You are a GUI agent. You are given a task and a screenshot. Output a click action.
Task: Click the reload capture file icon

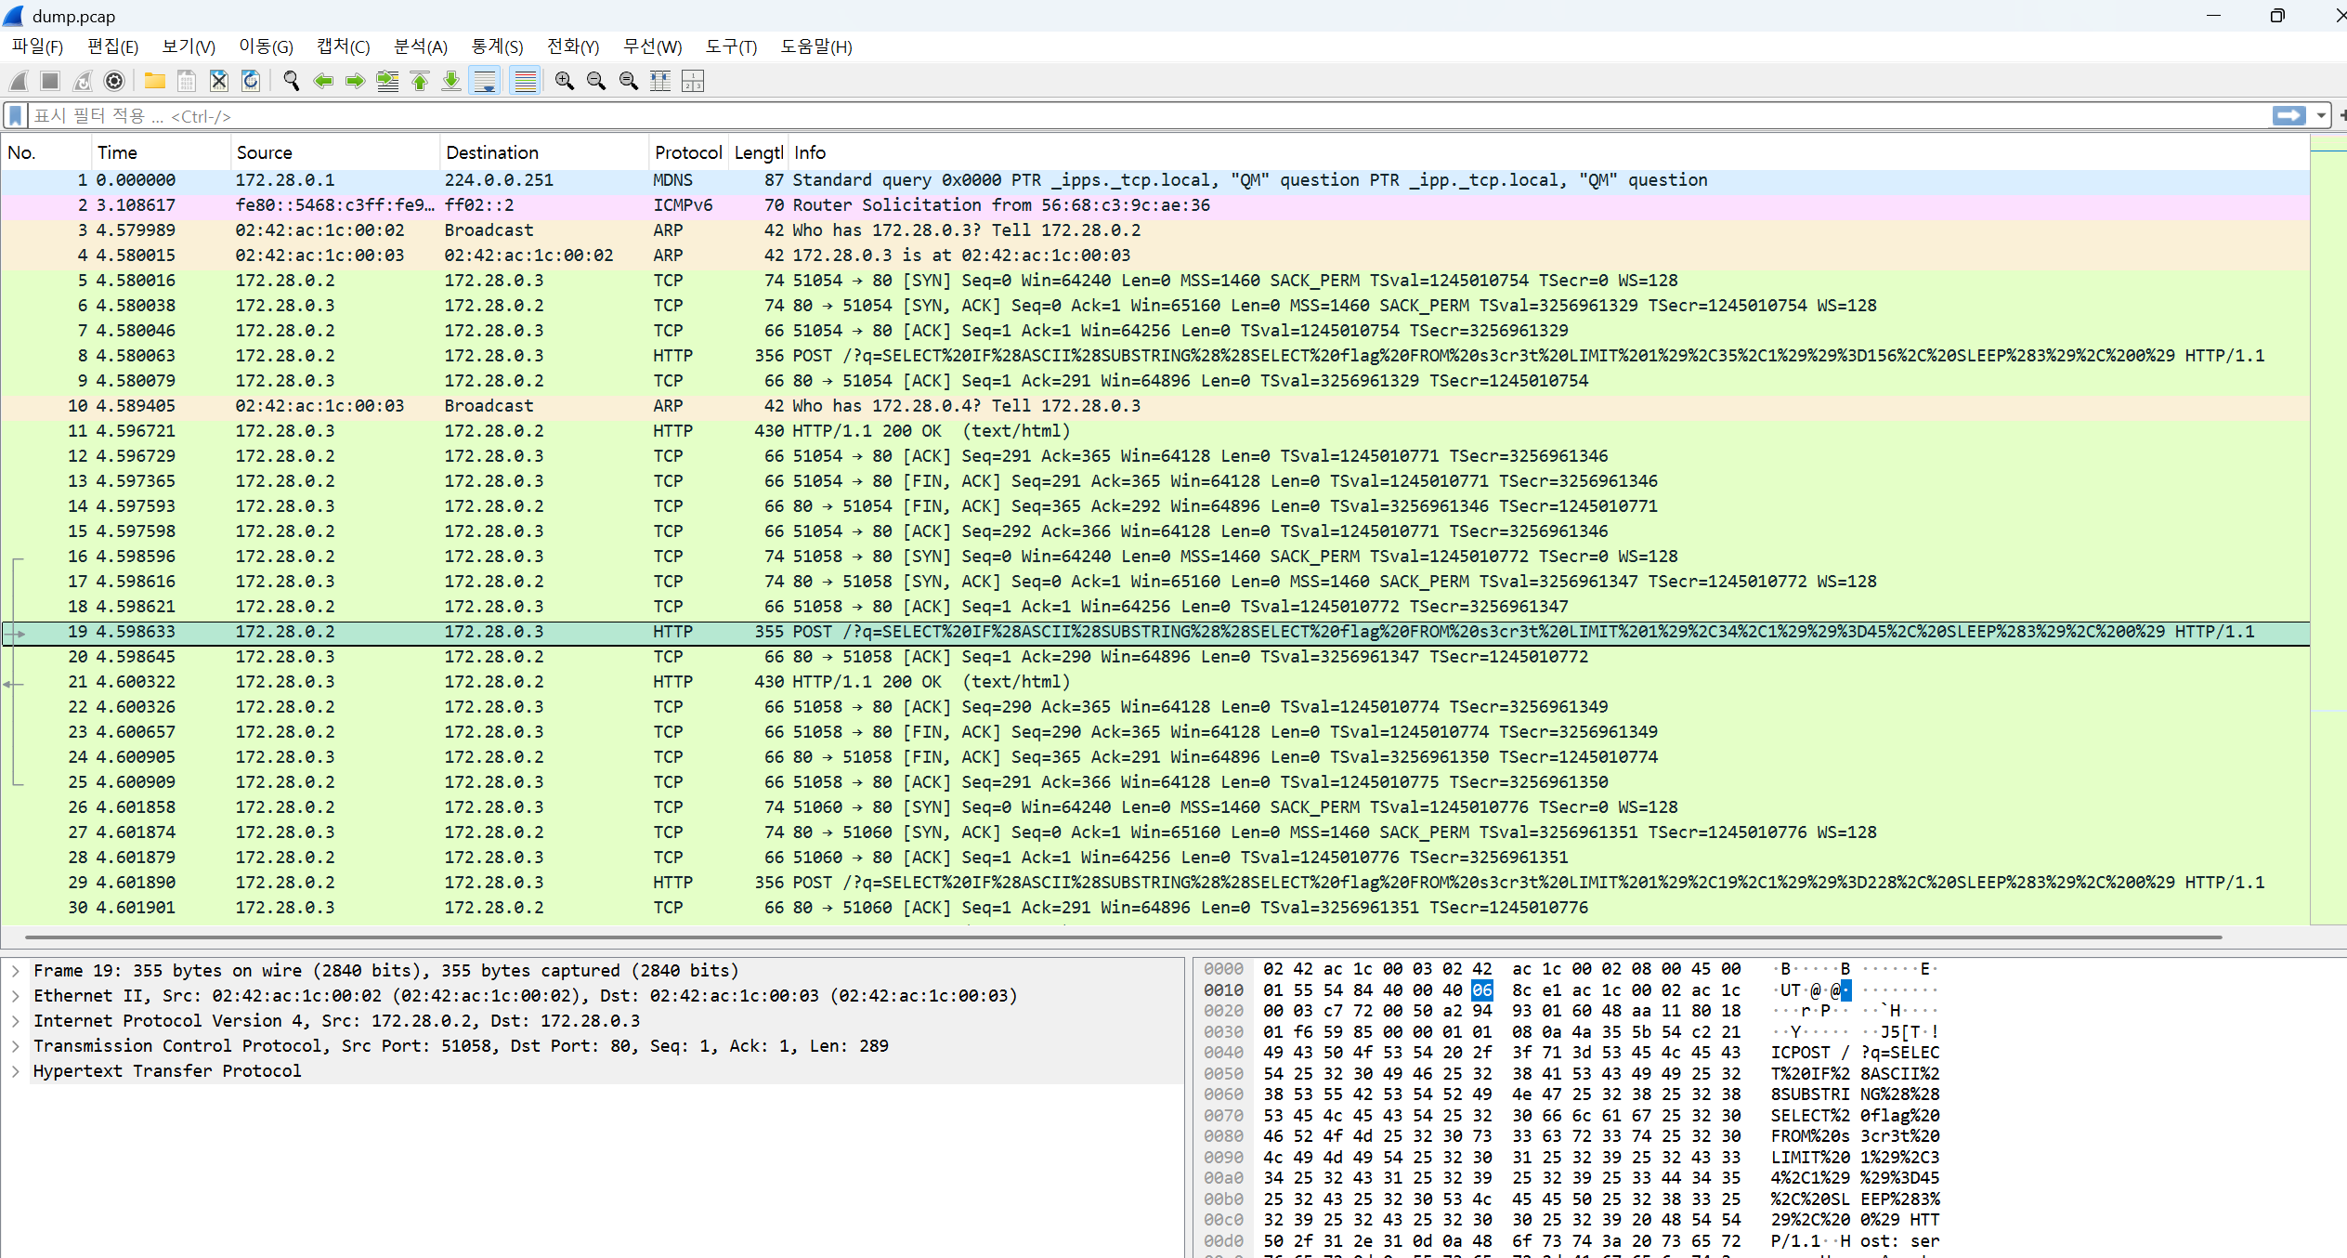[x=251, y=82]
